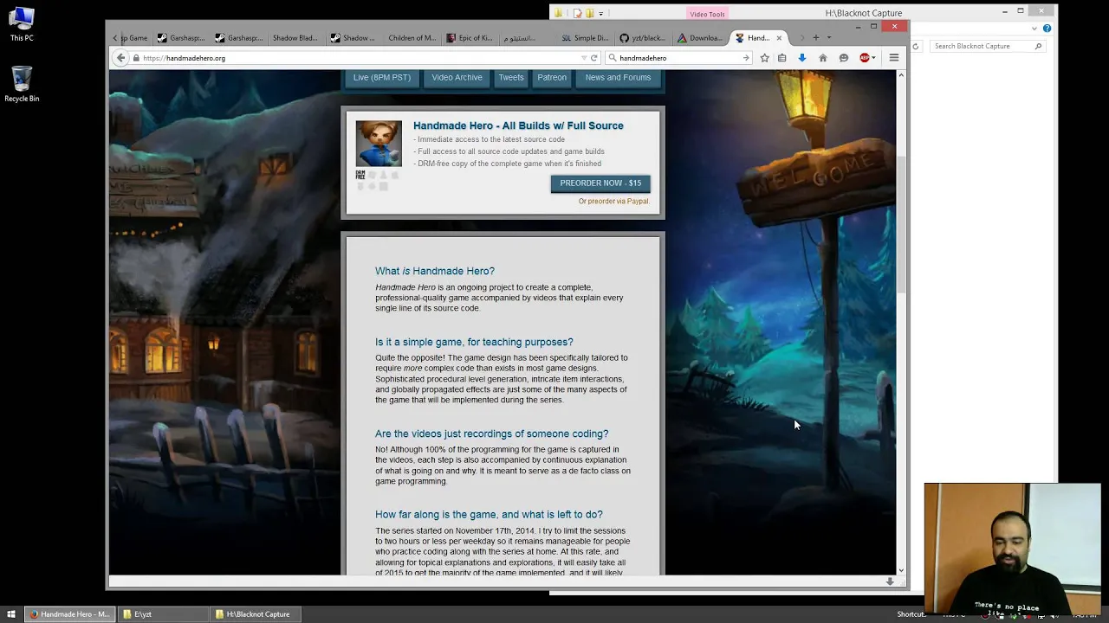1109x623 pixels.
Task: Click the Handmade Hero character thumbnail
Action: point(379,144)
